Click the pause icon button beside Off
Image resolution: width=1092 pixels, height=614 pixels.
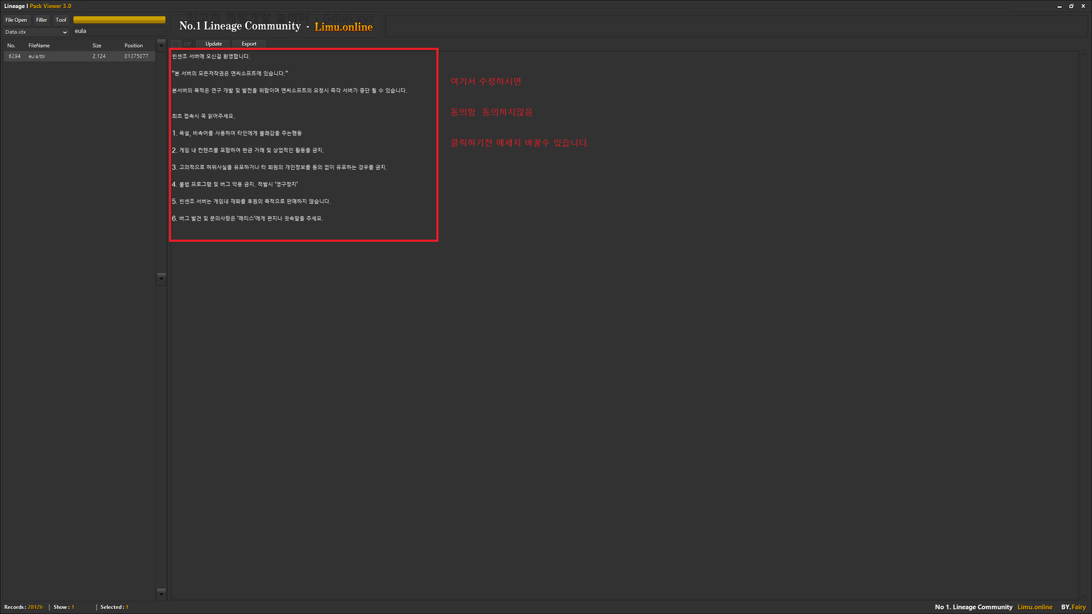[176, 44]
